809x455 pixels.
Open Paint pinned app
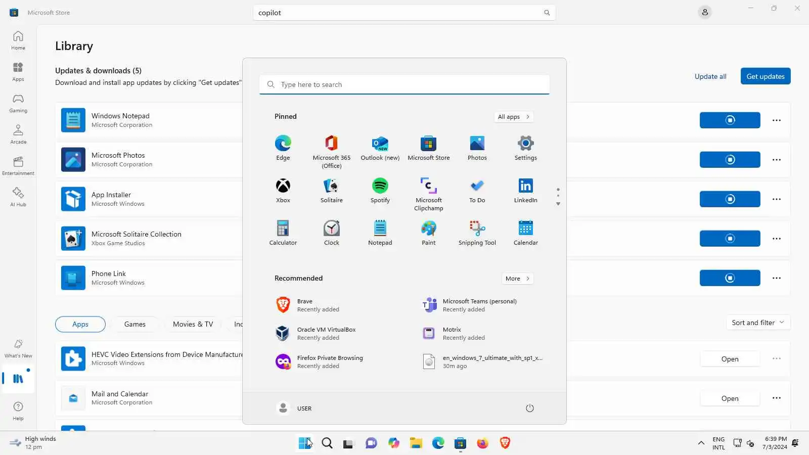pyautogui.click(x=429, y=233)
